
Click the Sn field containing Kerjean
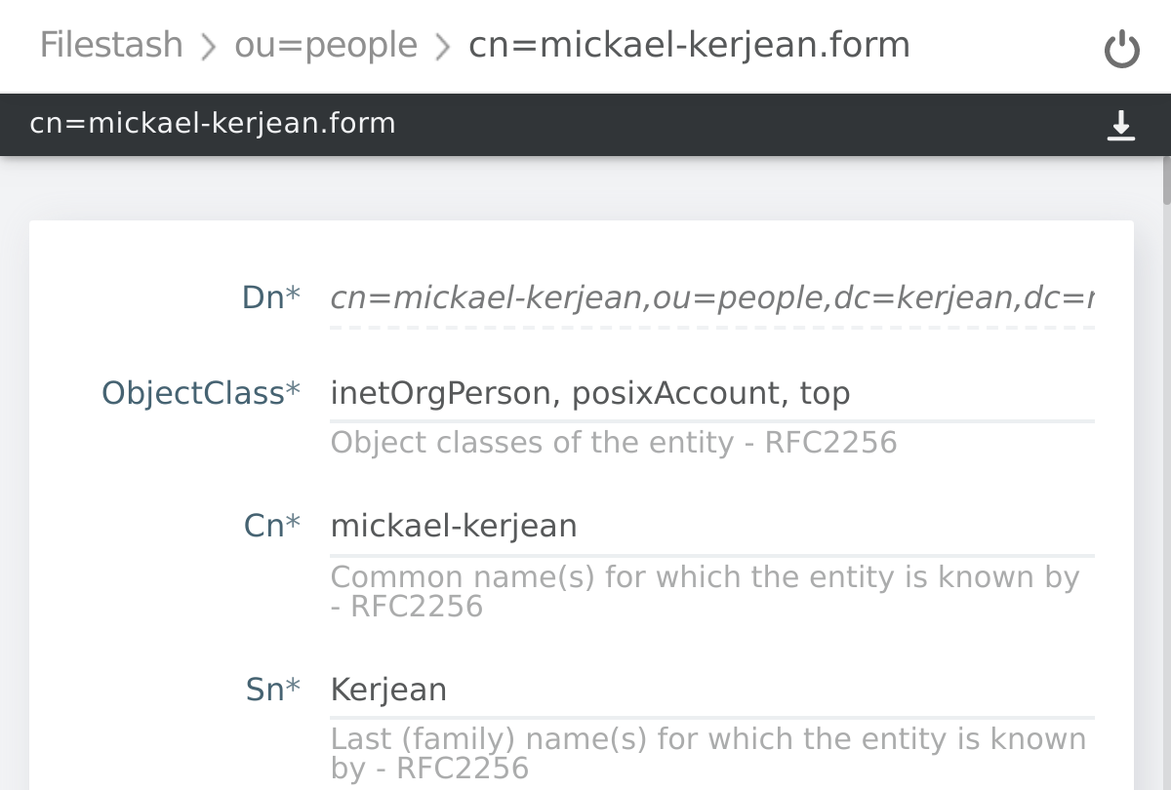coord(388,689)
